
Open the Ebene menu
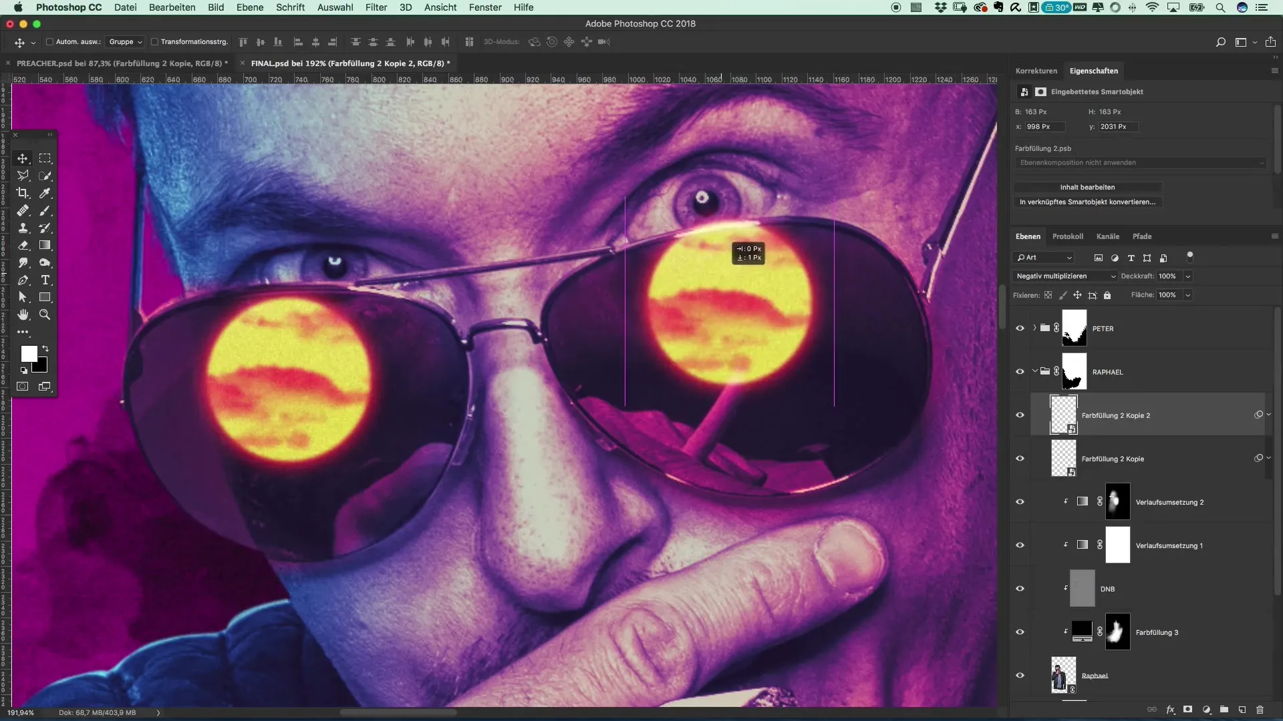[x=250, y=7]
